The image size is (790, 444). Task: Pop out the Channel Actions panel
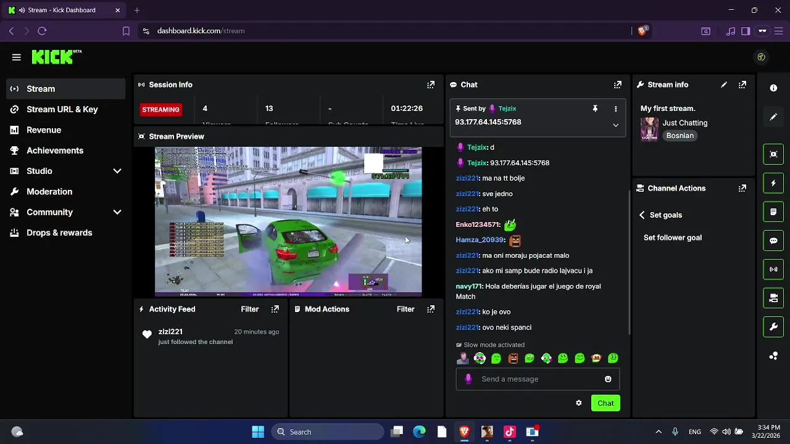coord(742,188)
